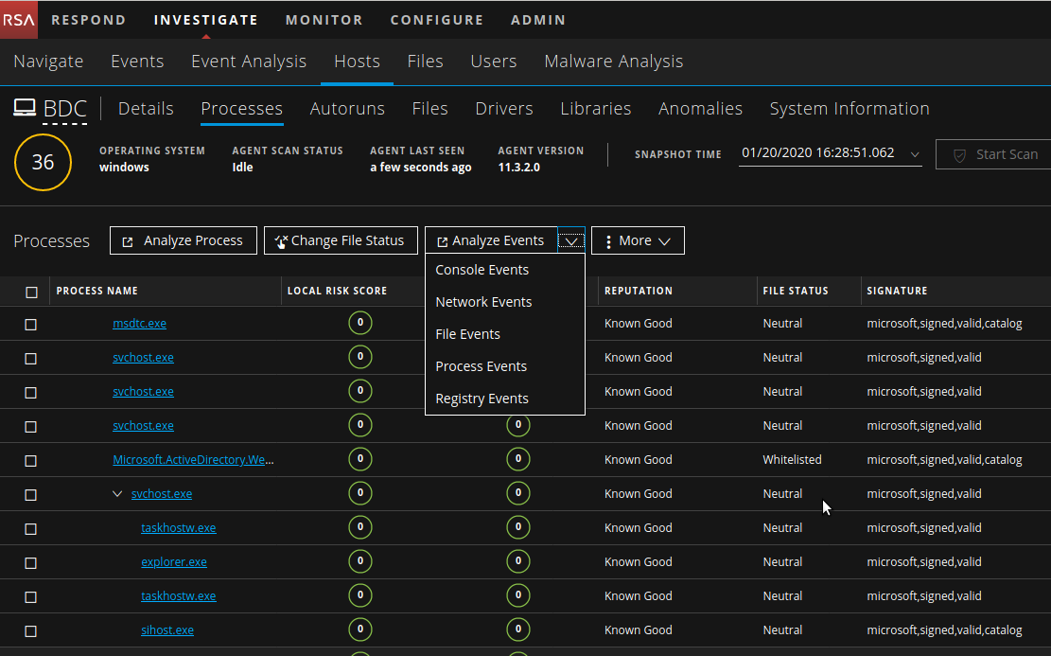The image size is (1051, 656).
Task: Sort by the Process Name column header
Action: (x=97, y=292)
